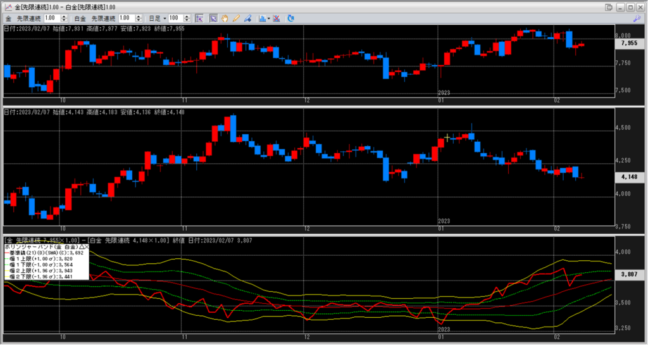
Task: Toggle the crosshair cursor button
Action: point(199,18)
